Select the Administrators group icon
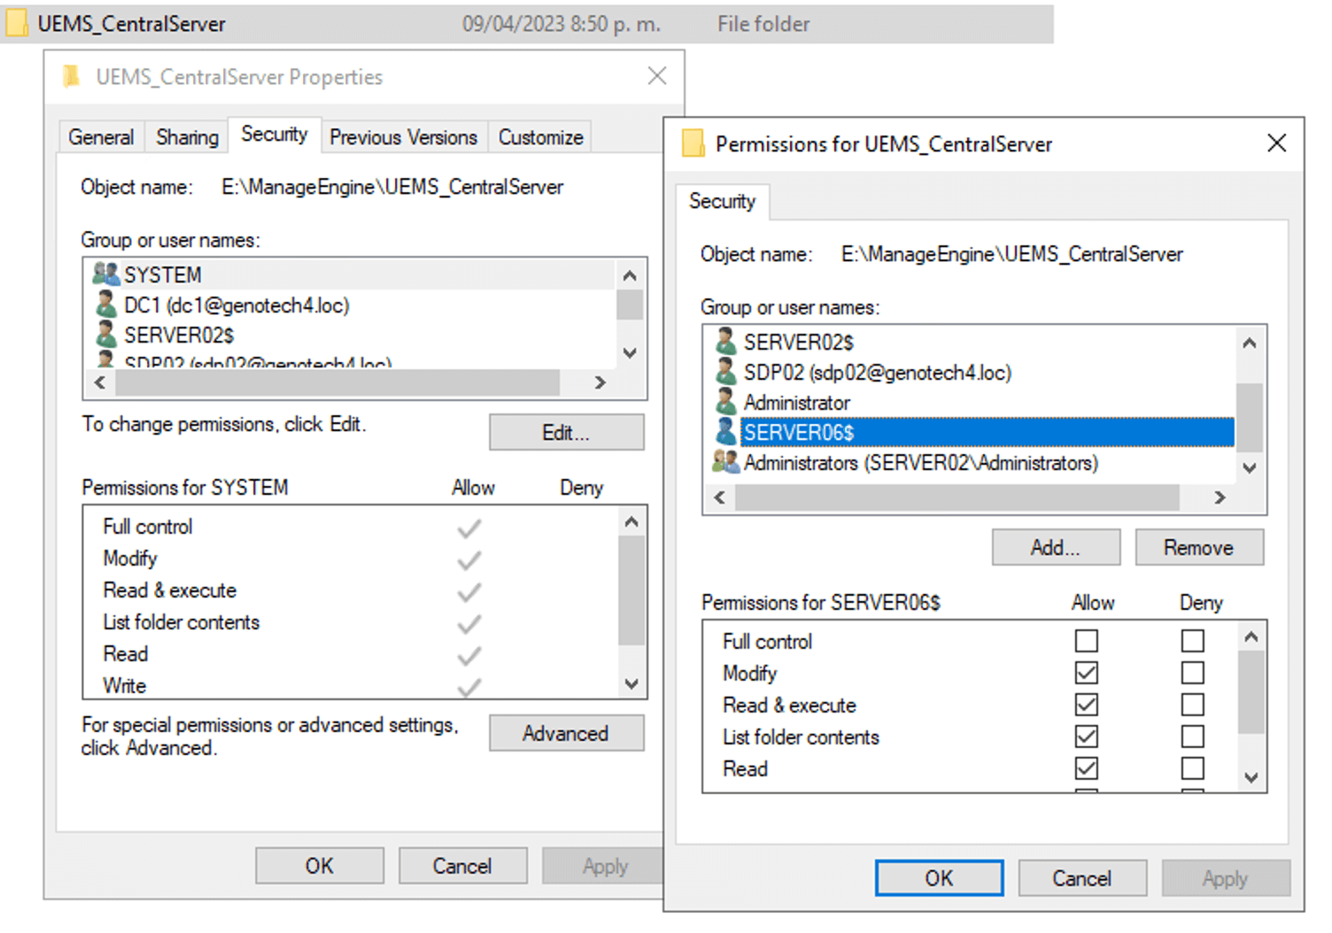Screen dimensions: 1332x933 [726, 462]
